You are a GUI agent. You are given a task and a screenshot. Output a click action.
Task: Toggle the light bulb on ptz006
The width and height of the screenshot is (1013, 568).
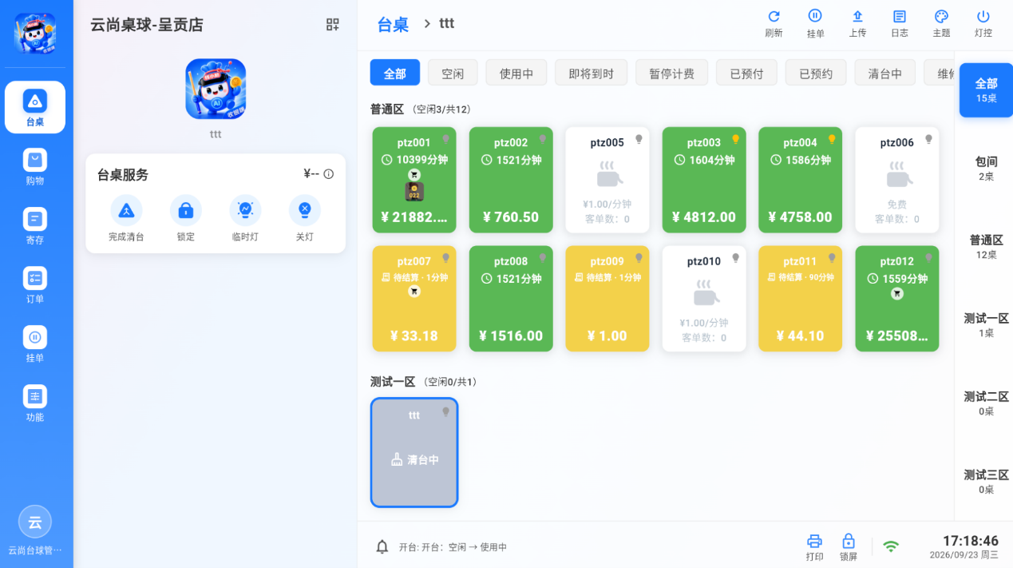tap(928, 139)
